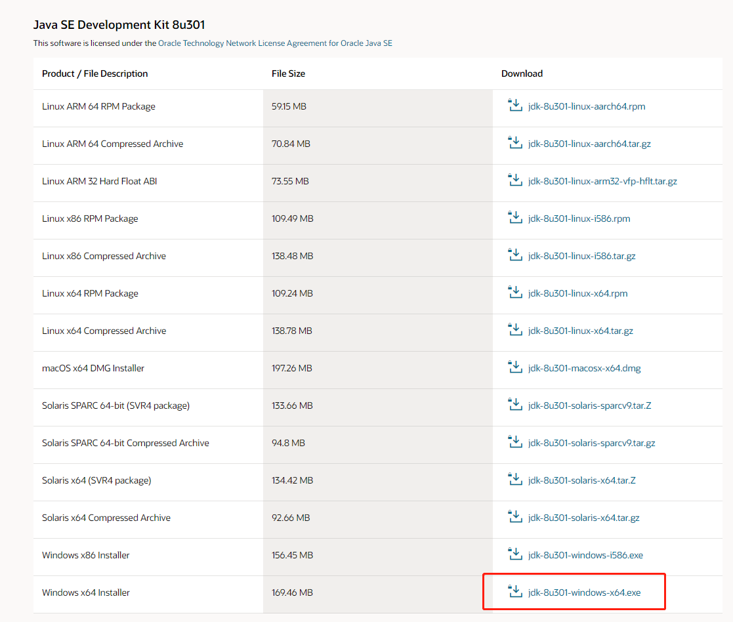Click download icon for jdk-8u301-linux-i586.rpm
Viewport: 733px width, 622px height.
coord(515,217)
